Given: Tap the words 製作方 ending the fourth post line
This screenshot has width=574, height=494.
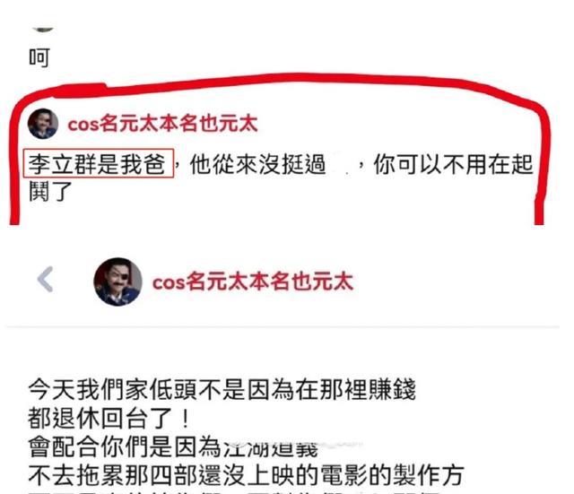Looking at the screenshot, I should click(429, 475).
